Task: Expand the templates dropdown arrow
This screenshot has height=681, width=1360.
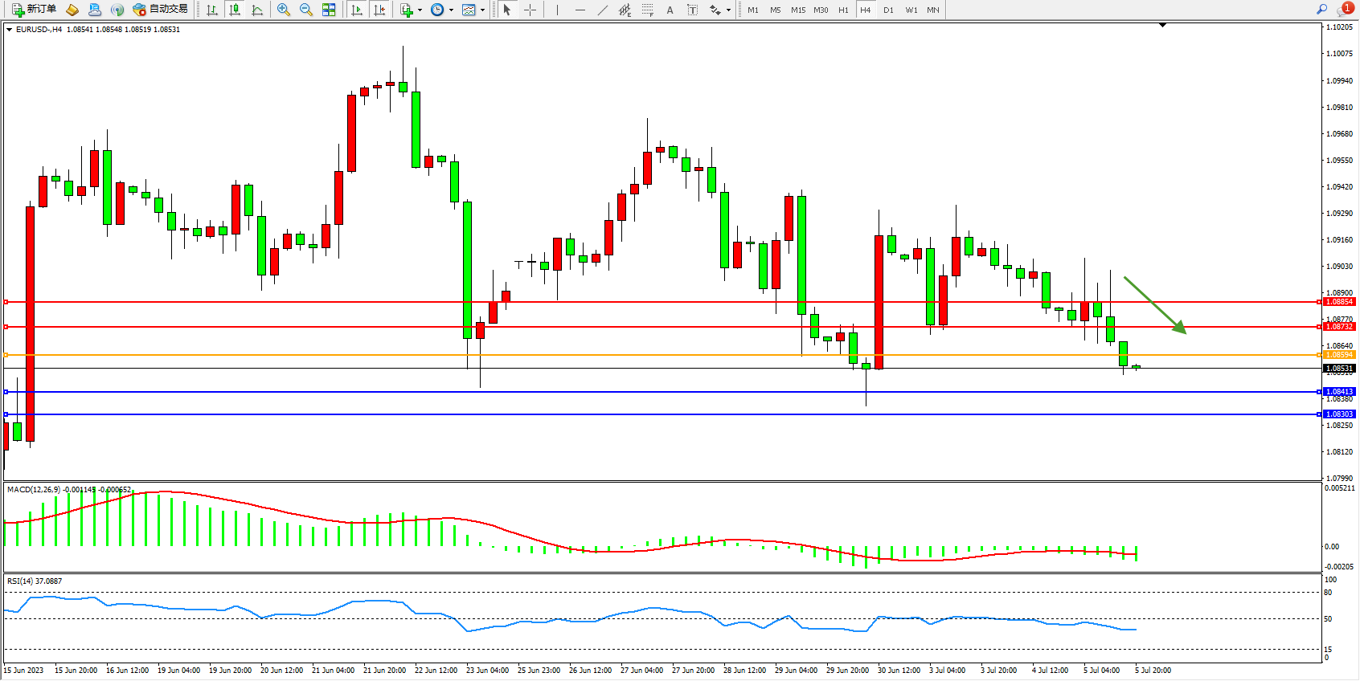Action: coord(482,10)
